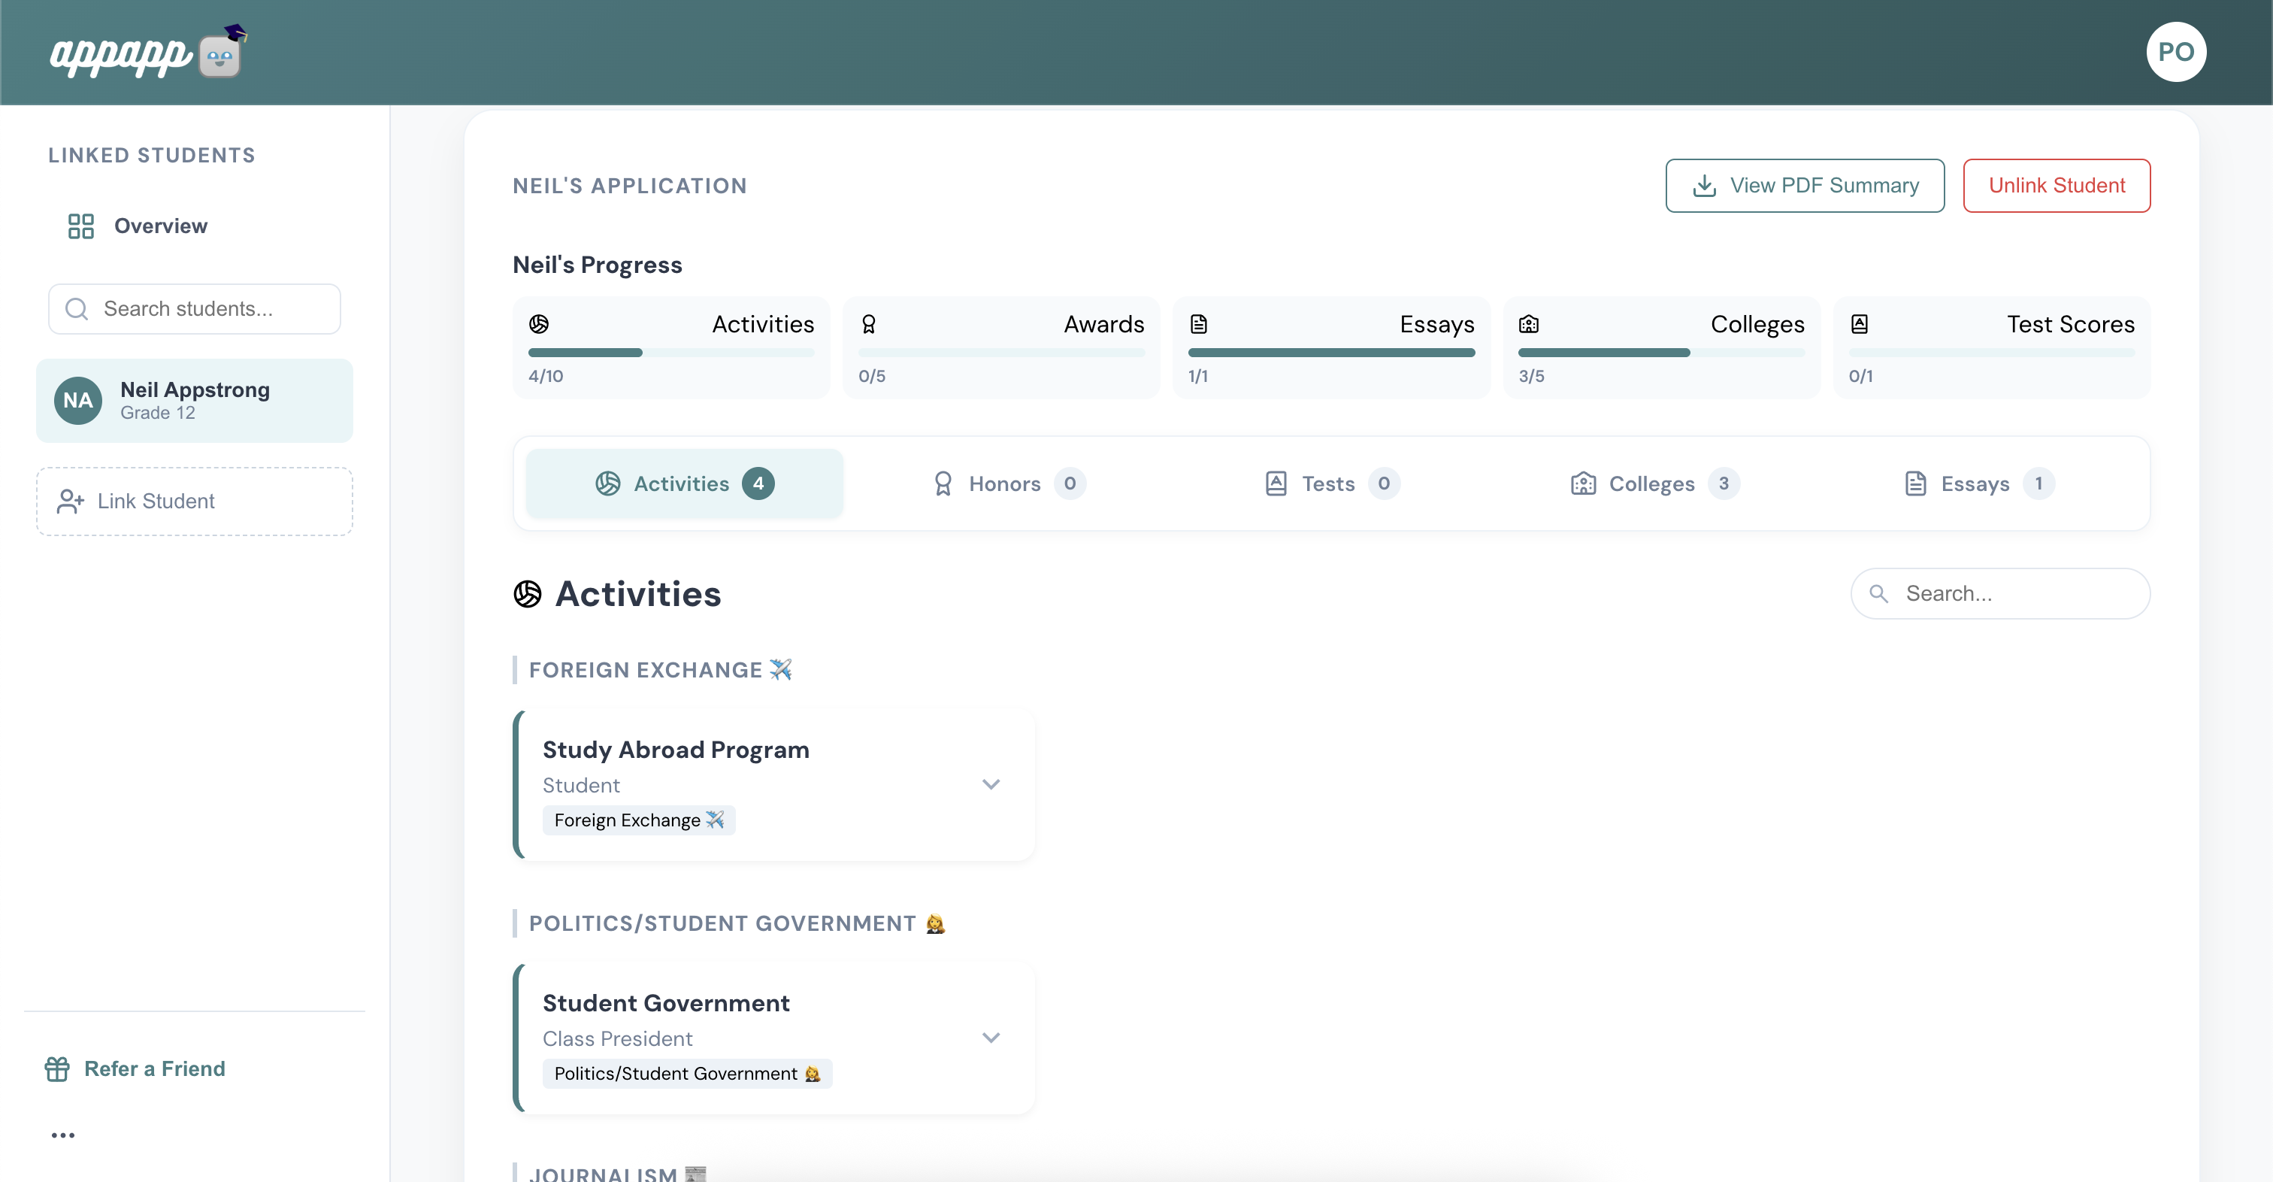This screenshot has width=2273, height=1182.
Task: Click View PDF Summary button
Action: 1805,186
